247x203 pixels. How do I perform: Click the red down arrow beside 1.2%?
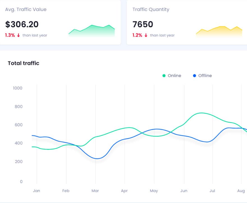(146, 35)
